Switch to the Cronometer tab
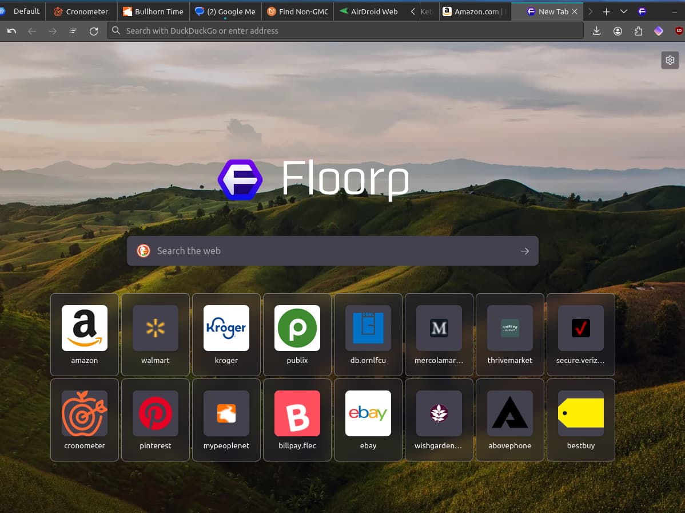 [81, 12]
